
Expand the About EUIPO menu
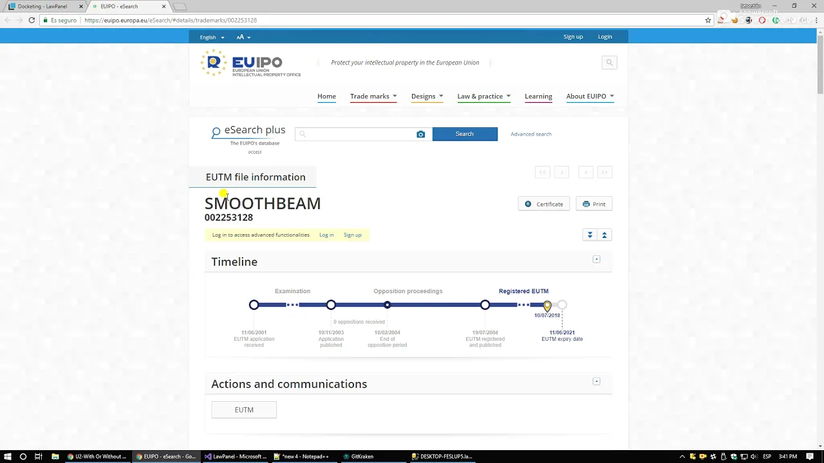pos(590,96)
